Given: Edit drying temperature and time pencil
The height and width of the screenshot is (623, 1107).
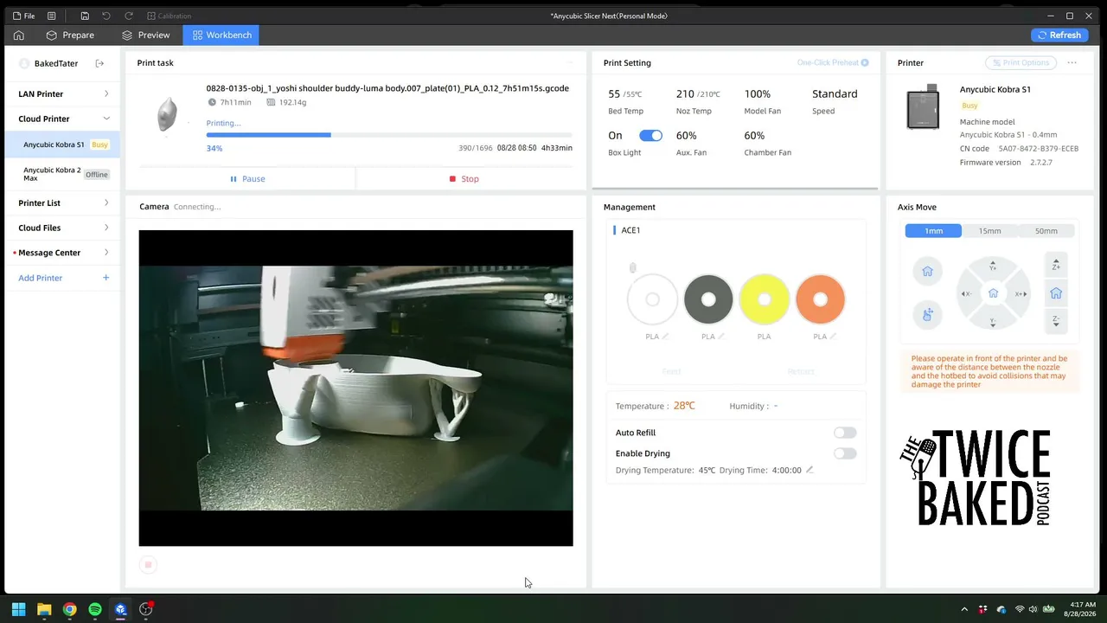Looking at the screenshot, I should [x=809, y=470].
